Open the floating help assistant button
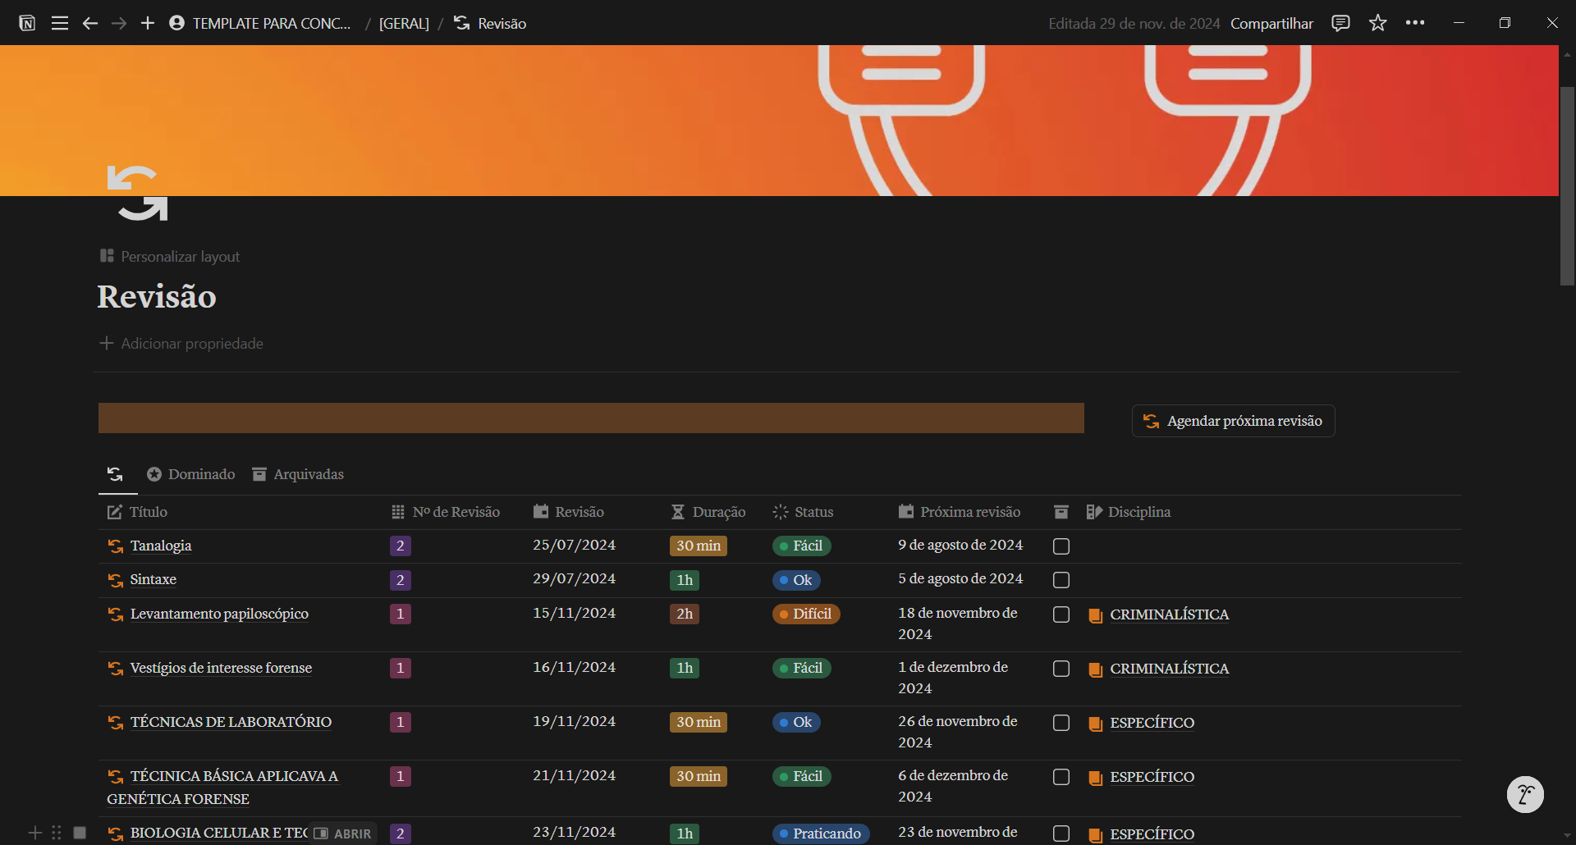Screen dimensions: 1576x845 tap(1525, 794)
